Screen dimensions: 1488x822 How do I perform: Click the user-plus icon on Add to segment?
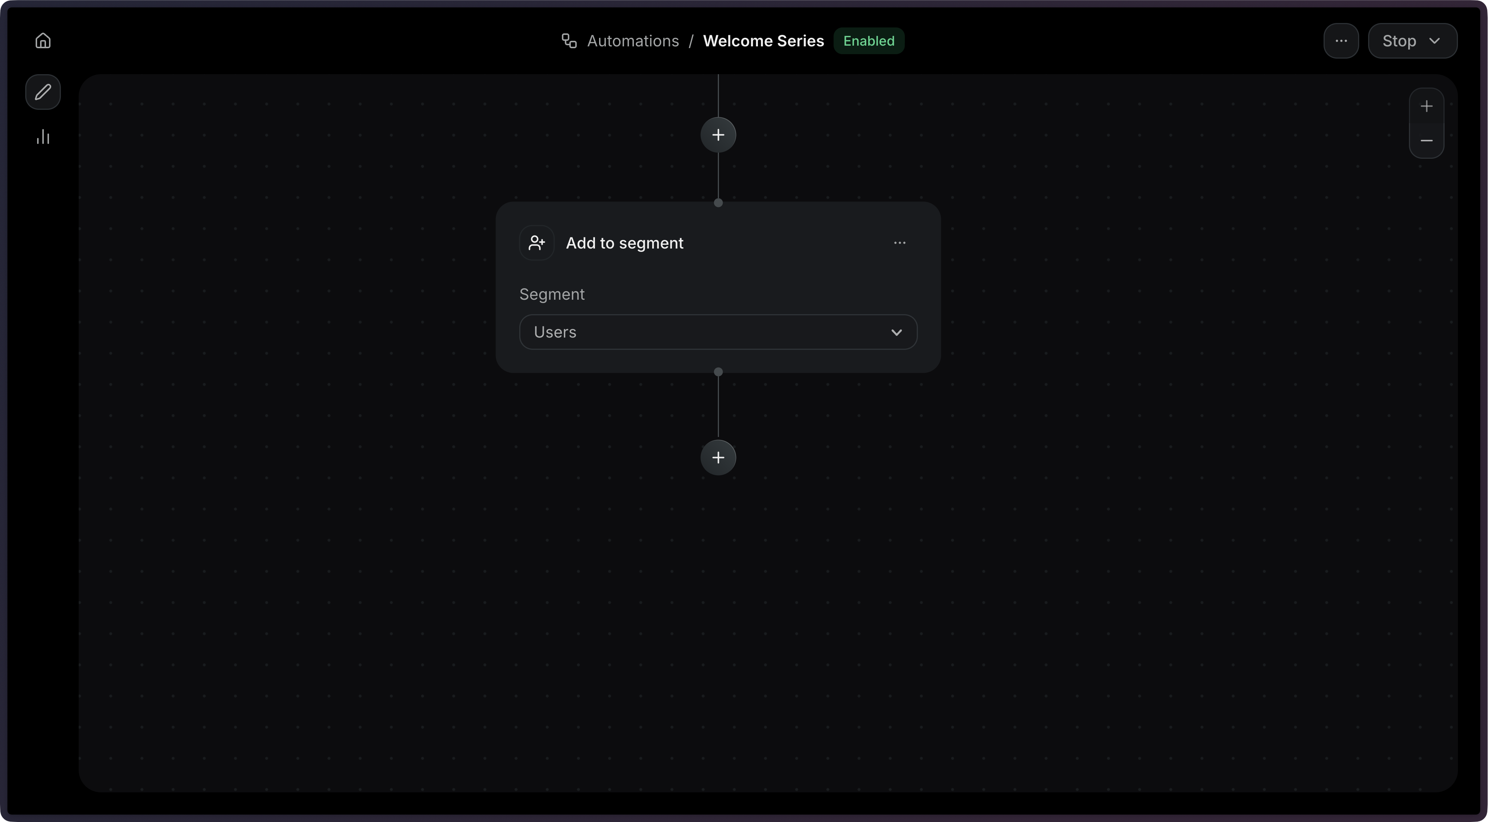pyautogui.click(x=537, y=243)
